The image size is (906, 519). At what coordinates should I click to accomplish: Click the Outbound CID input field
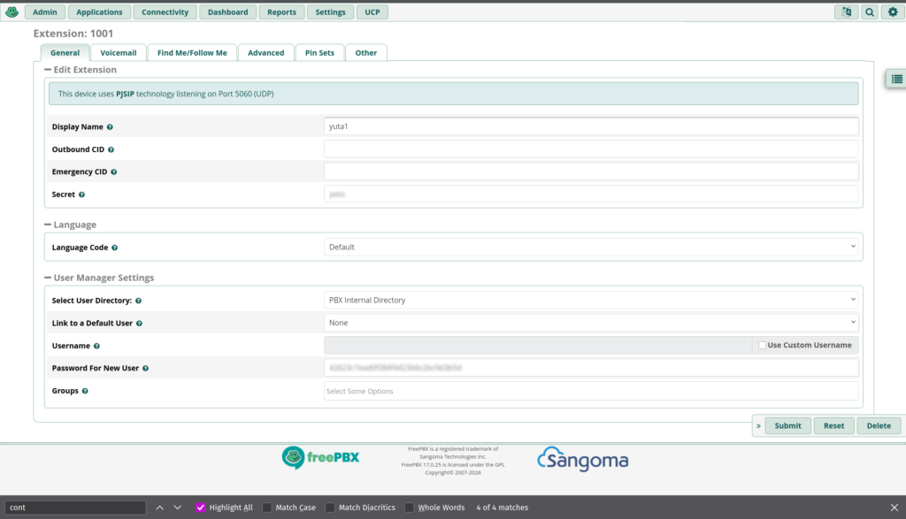click(x=590, y=149)
